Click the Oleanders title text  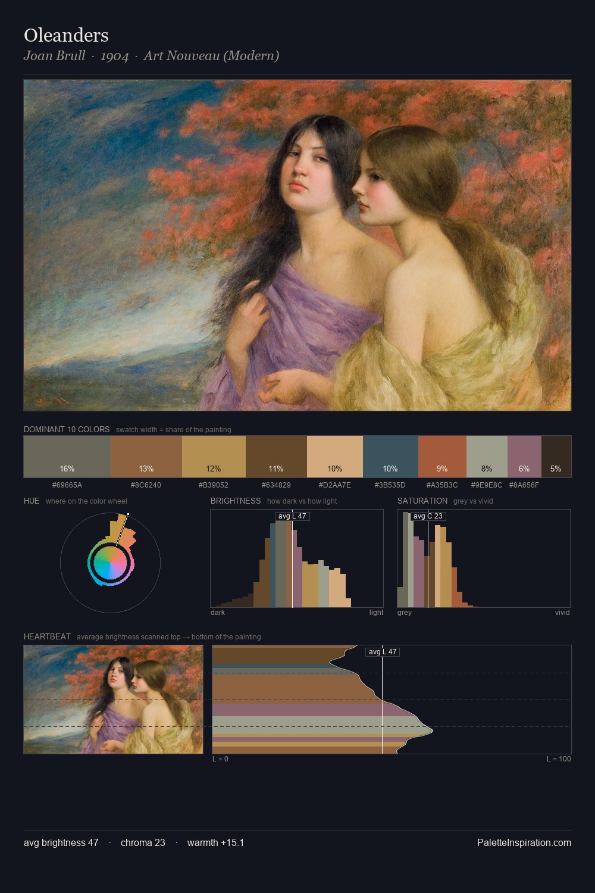[x=66, y=36]
